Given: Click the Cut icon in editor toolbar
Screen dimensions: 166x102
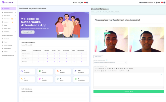Looking at the screenshot, I should (95, 68).
